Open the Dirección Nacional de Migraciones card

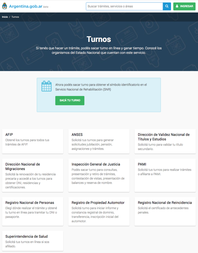tap(32, 175)
